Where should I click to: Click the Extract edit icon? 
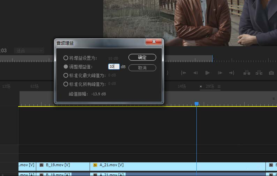pos(259,73)
